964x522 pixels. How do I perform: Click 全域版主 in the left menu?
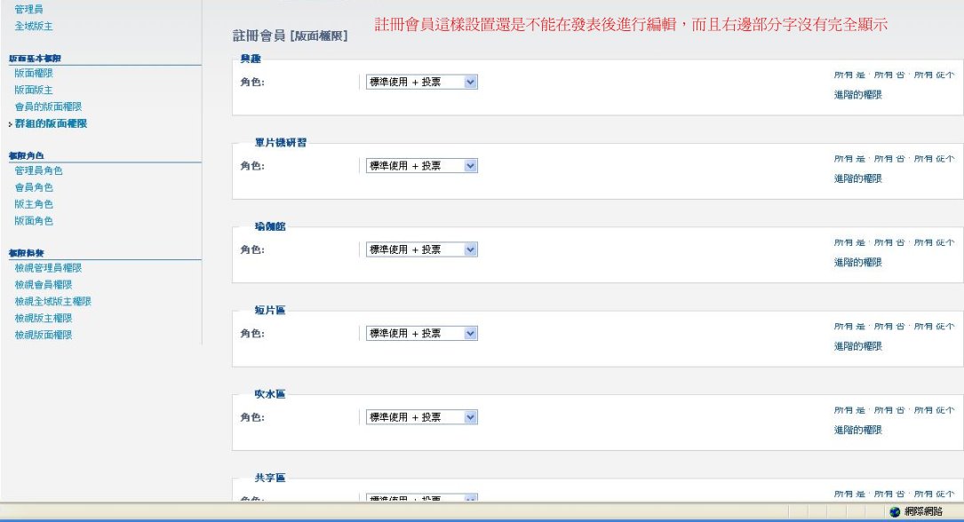click(x=34, y=27)
